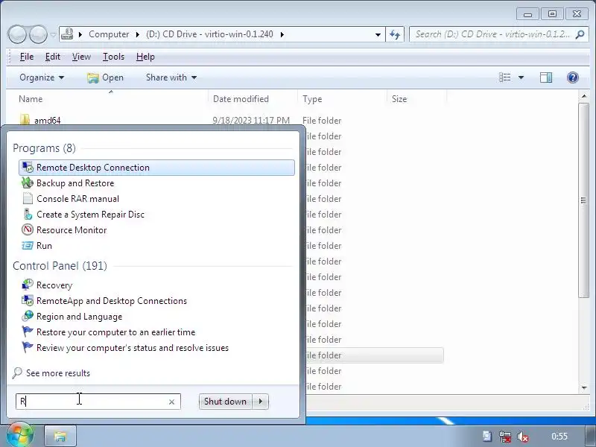
Task: Click the refresh button beside the address bar
Action: coord(395,34)
